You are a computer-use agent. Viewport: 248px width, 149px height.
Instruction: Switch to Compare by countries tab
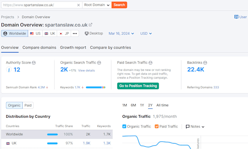pos(111,48)
